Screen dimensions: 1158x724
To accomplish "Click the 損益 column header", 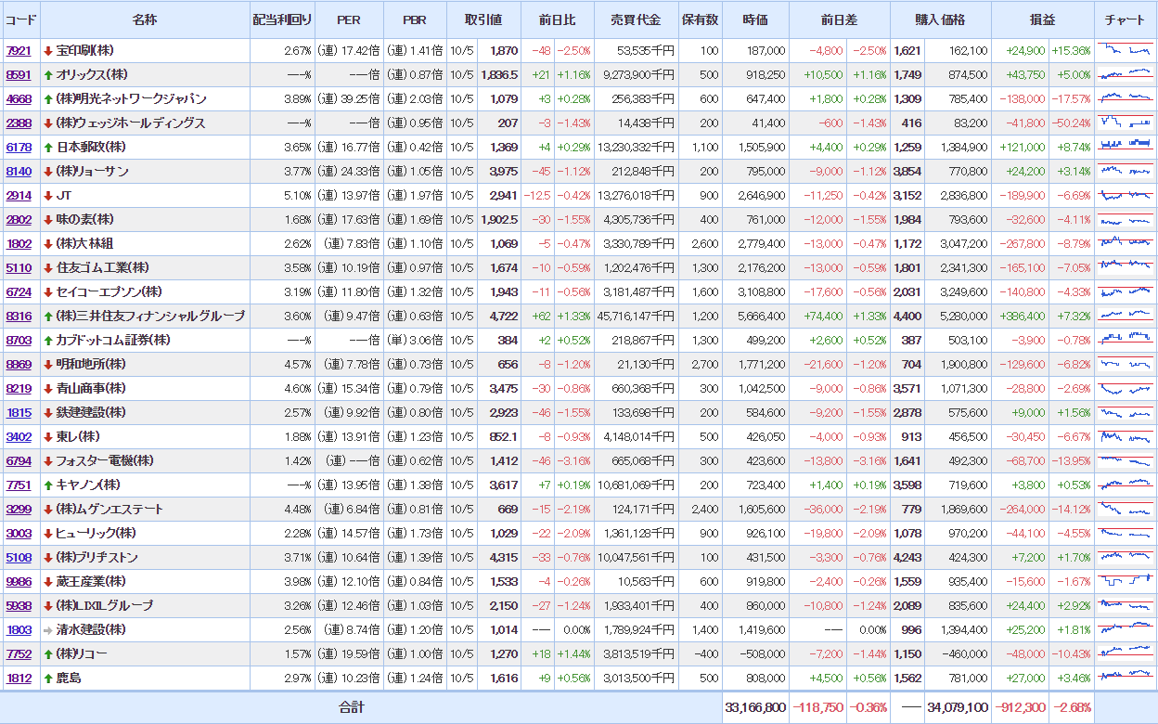I will click(x=1042, y=19).
